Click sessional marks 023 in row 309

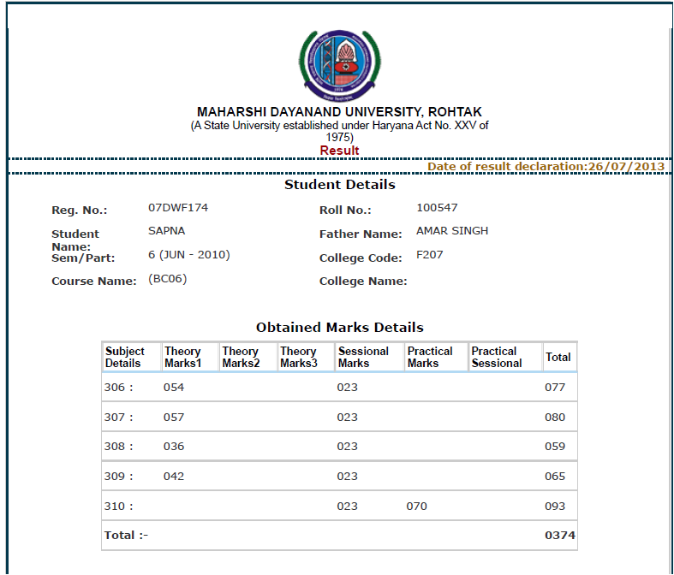click(x=348, y=477)
